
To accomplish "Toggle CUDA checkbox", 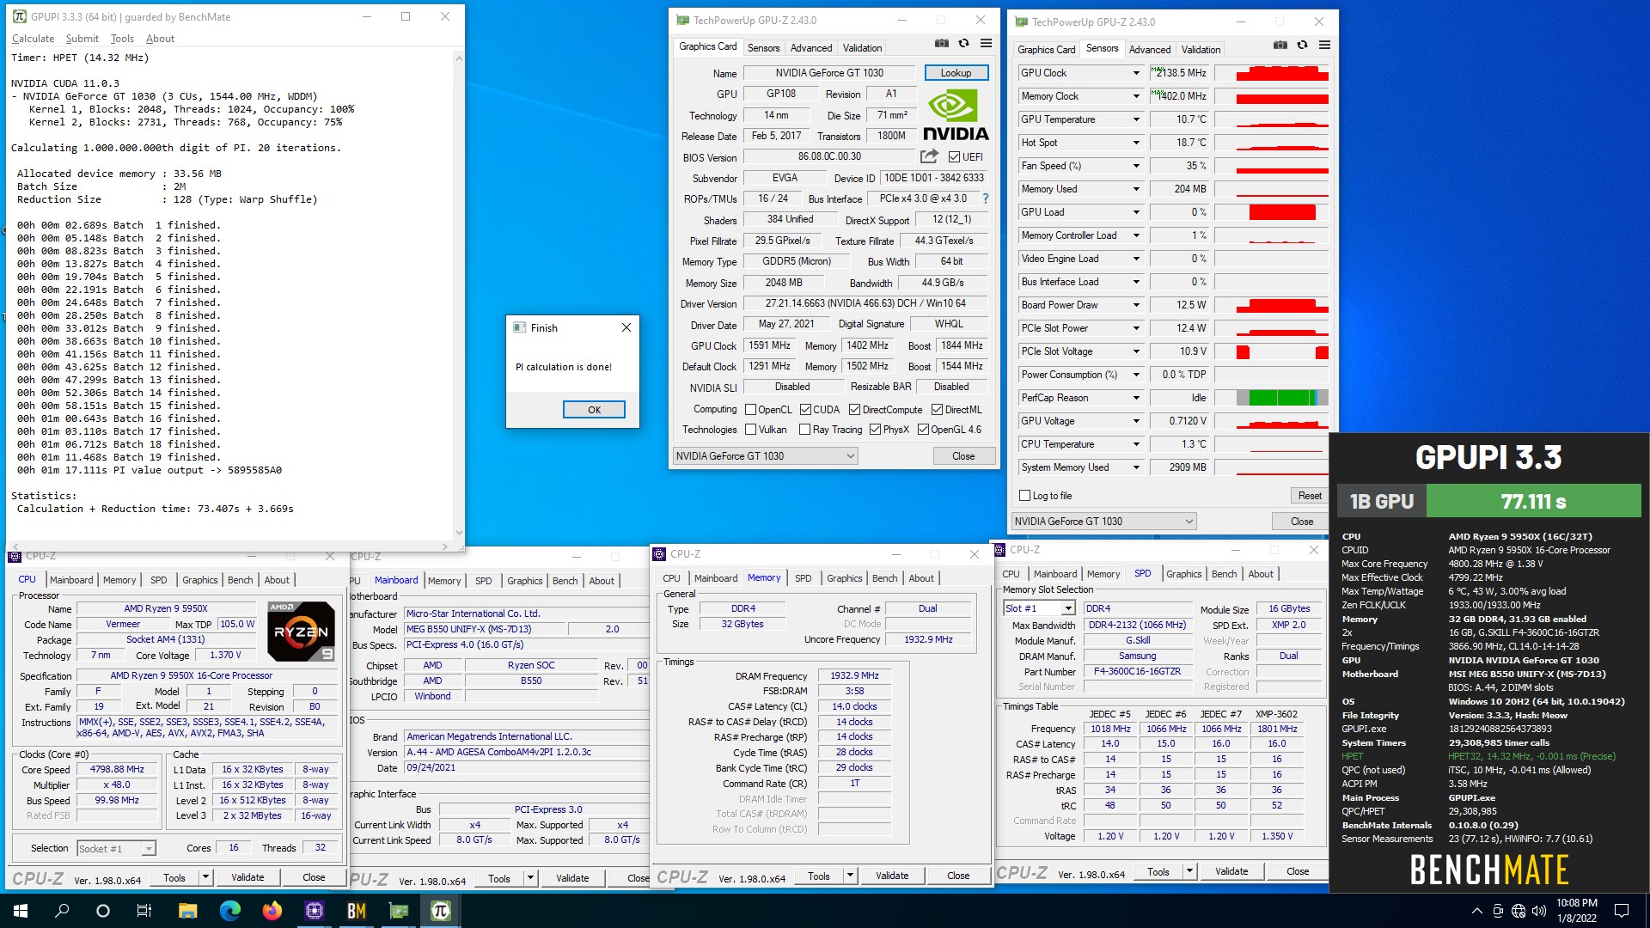I will 805,410.
